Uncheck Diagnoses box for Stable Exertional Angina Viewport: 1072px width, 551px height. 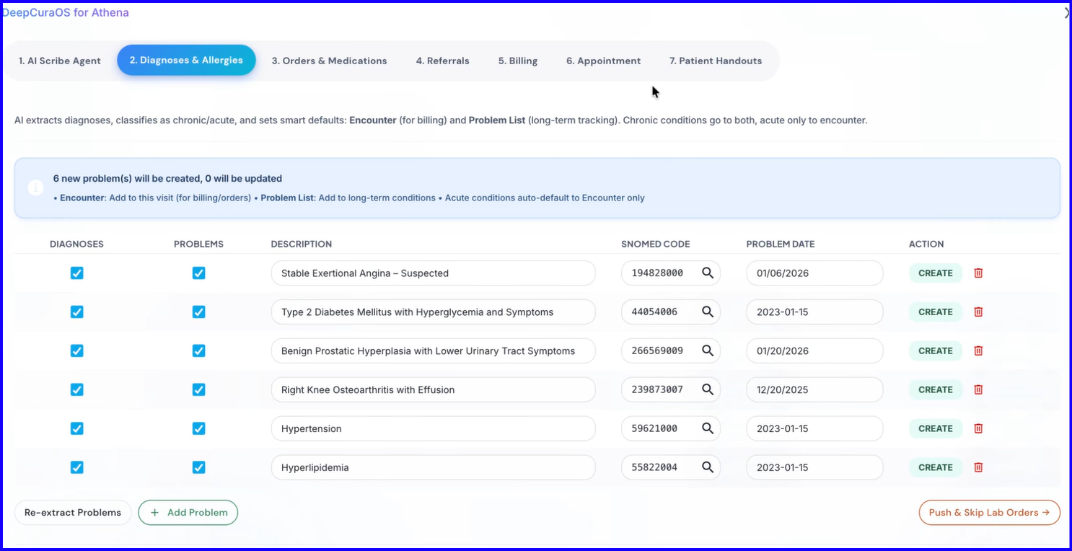77,273
